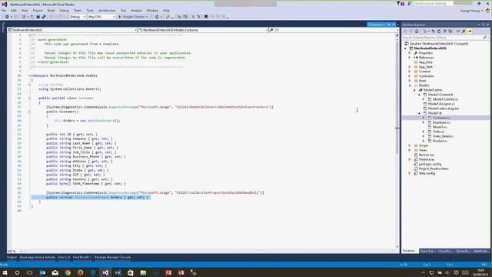Viewport: 492px width, 277px height.
Task: Click the Home icon in Solution Explorer toolbar
Action: 417,32
